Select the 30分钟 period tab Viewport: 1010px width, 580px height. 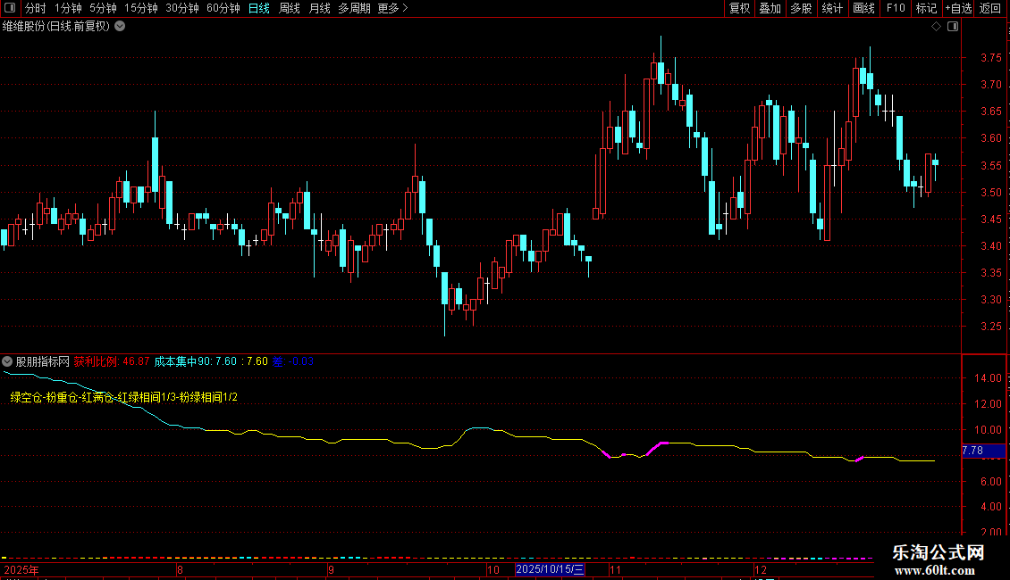(182, 8)
